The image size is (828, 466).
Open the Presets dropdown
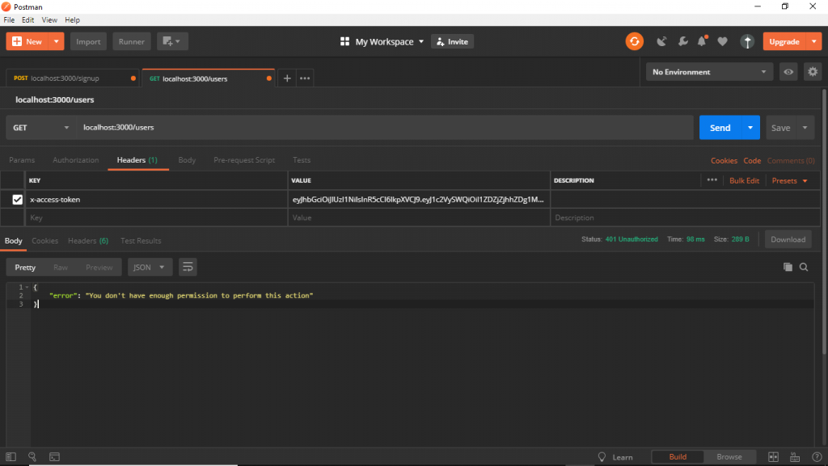point(789,180)
